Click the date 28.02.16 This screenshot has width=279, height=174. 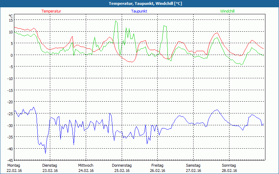click(x=229, y=171)
